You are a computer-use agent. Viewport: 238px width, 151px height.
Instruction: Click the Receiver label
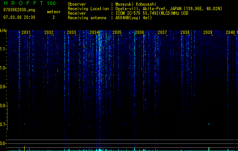[x=77, y=13]
